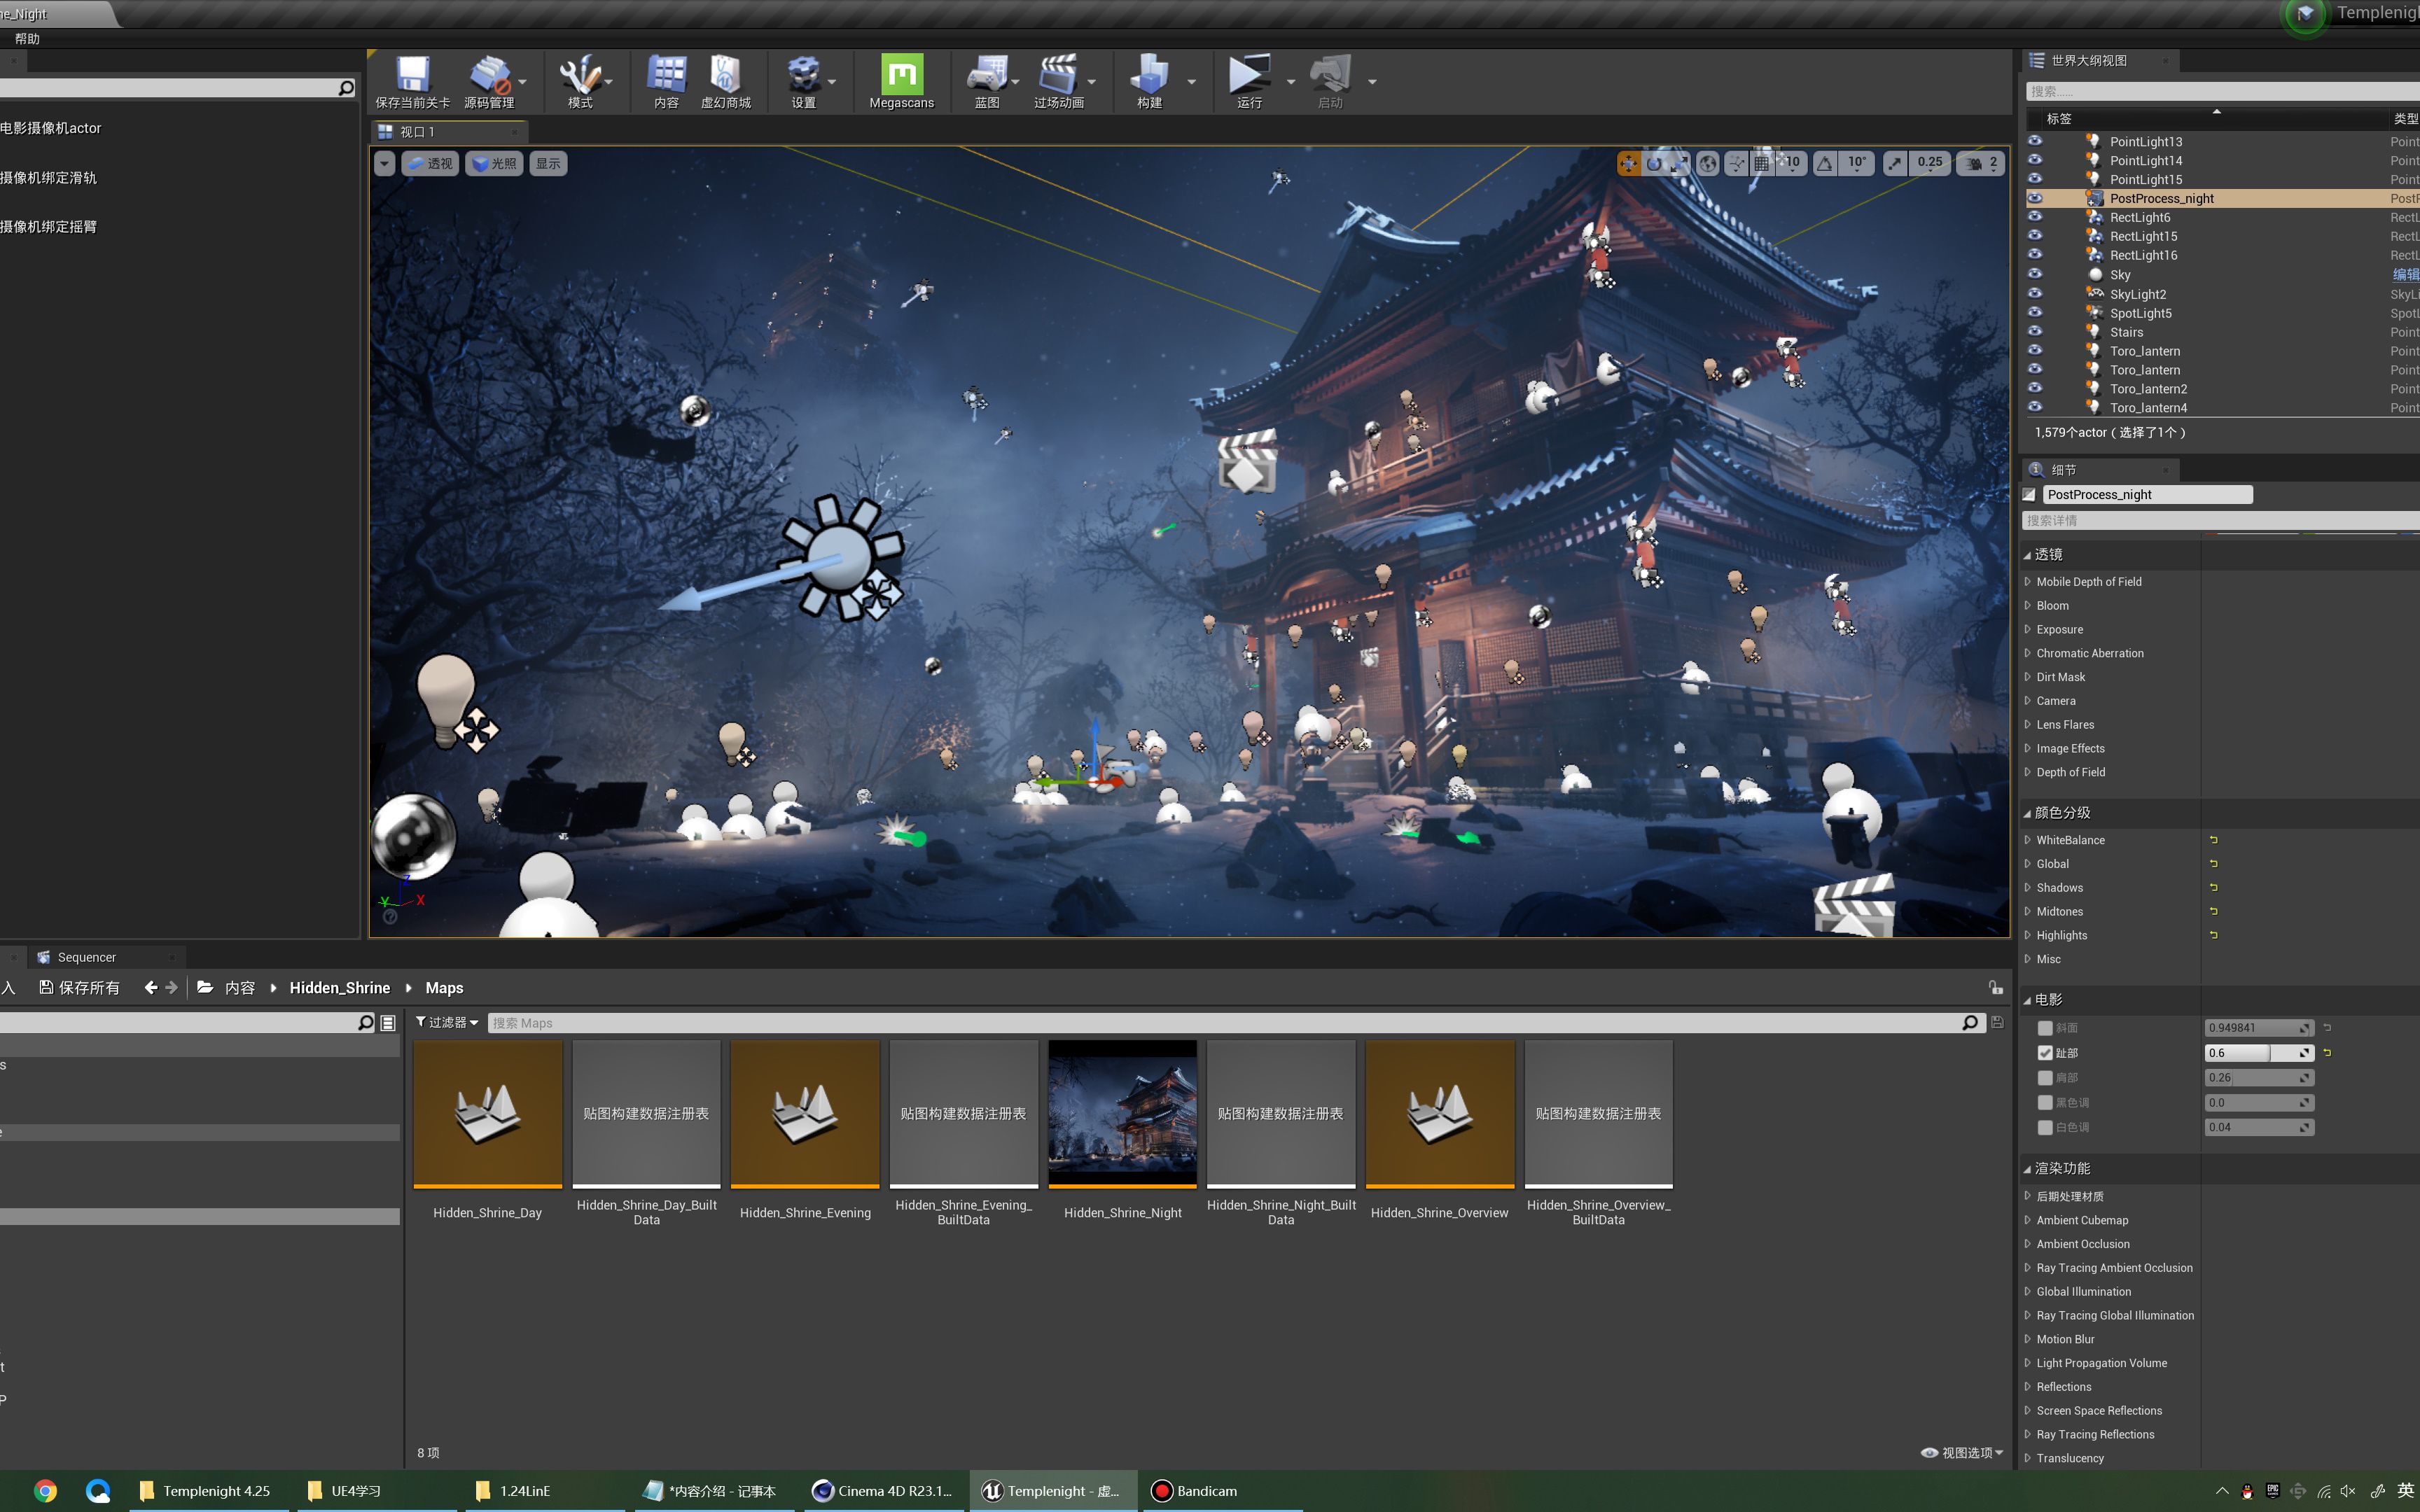2420x1512 pixels.
Task: Click the 保存所有 save all button
Action: (79, 987)
